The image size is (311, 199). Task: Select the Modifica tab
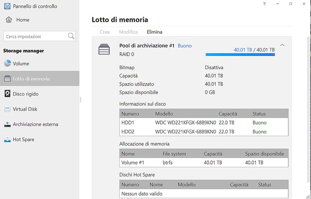(128, 32)
